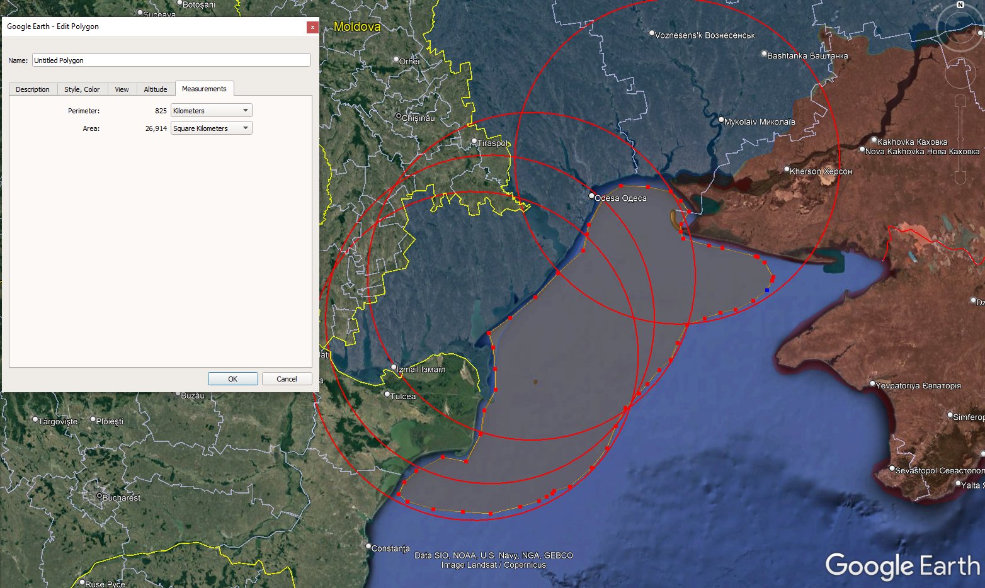Click the Yalta place label
The width and height of the screenshot is (985, 588).
click(973, 485)
